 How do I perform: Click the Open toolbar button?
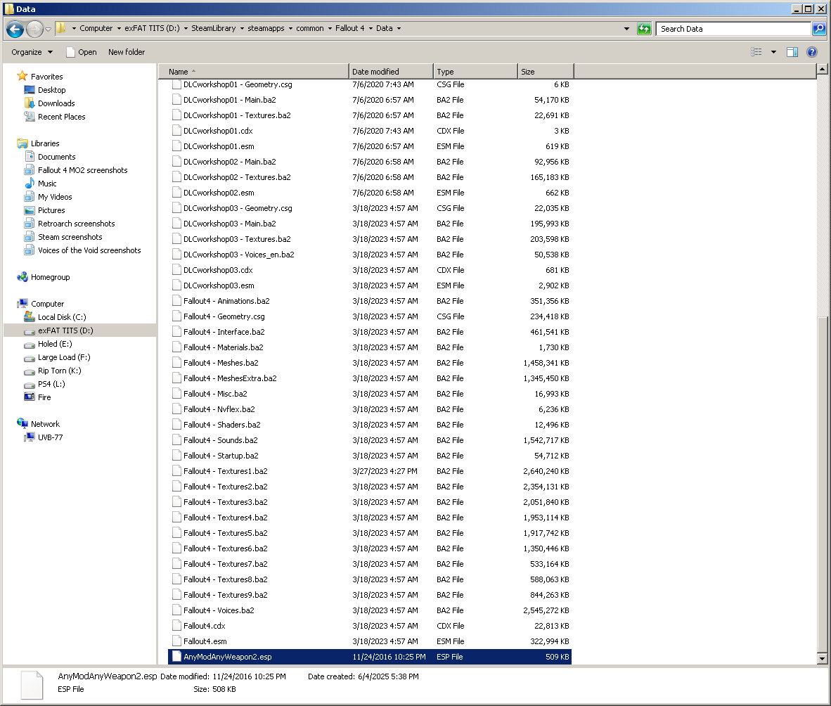pos(82,52)
